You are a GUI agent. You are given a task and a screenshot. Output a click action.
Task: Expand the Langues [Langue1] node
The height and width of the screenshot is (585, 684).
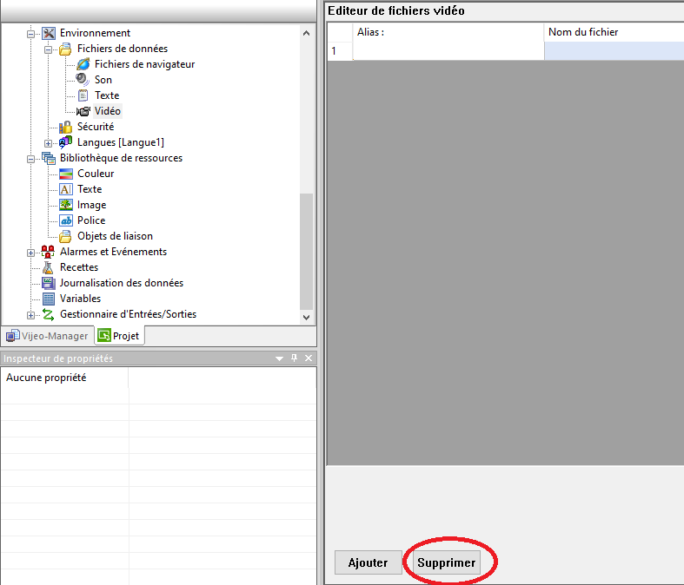[x=48, y=143]
